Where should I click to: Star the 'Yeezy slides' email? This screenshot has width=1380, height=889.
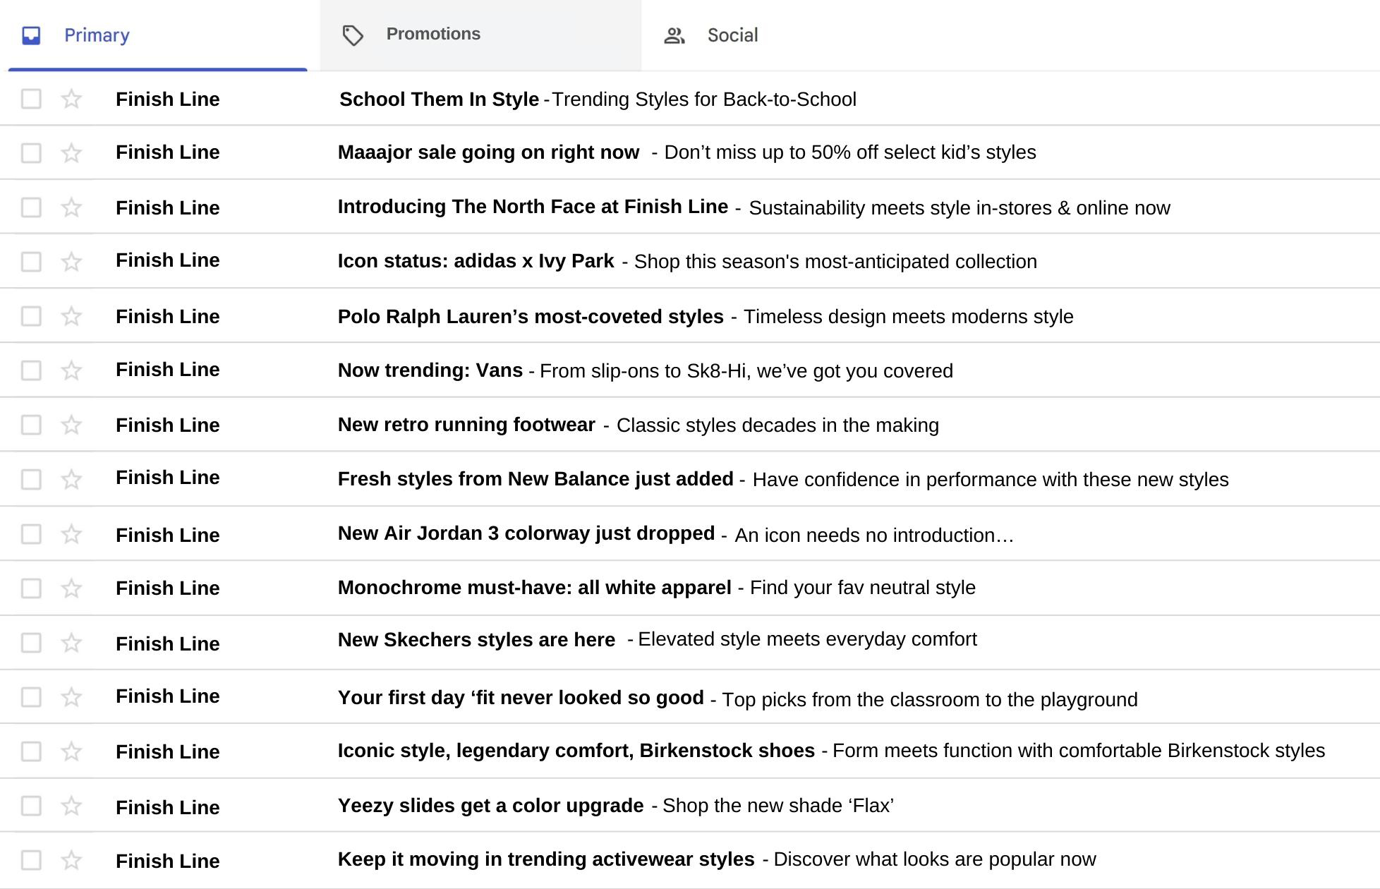pos(71,806)
